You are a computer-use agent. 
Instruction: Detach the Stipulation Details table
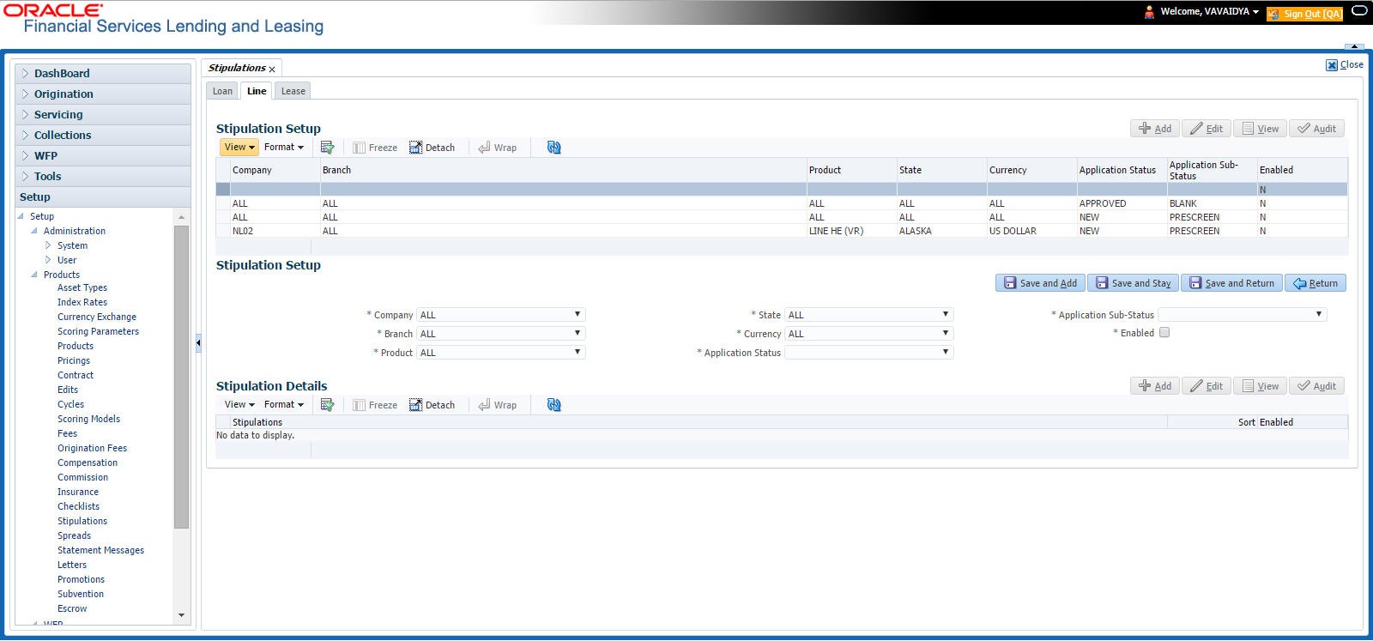[432, 405]
